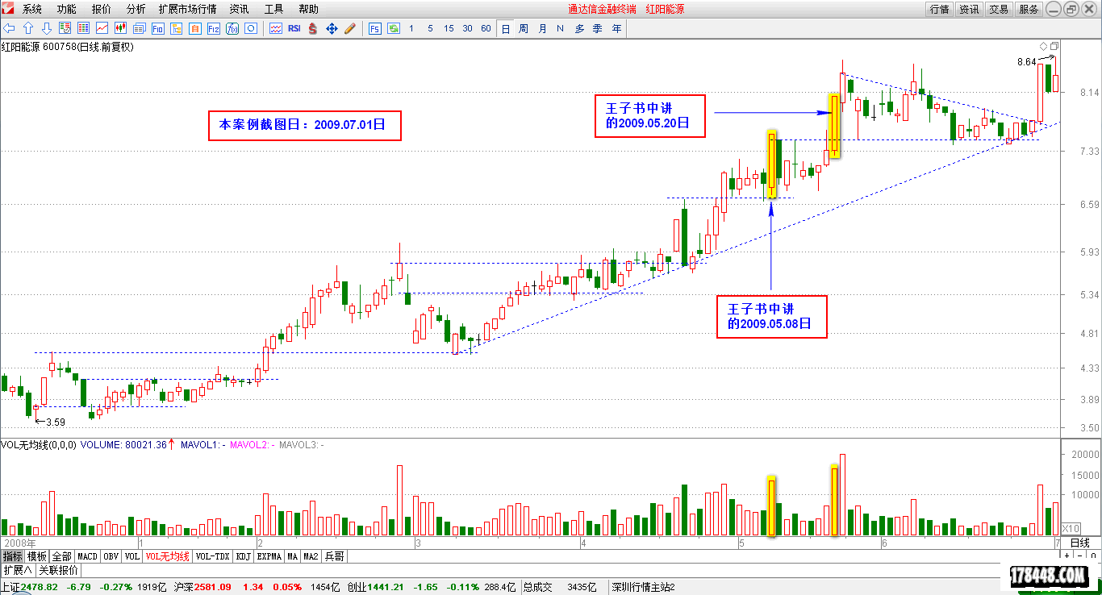Click the 交易 button at top right

(x=999, y=9)
